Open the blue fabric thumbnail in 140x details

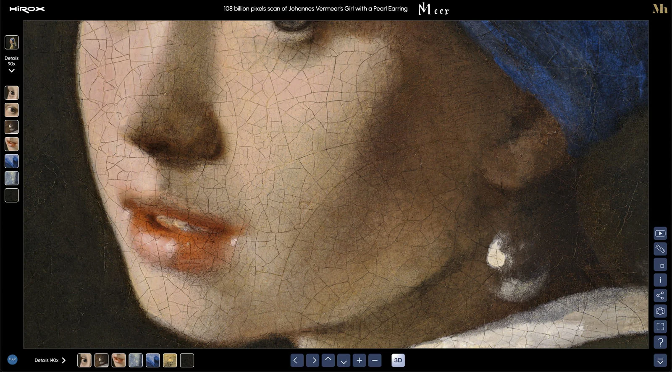tap(153, 360)
